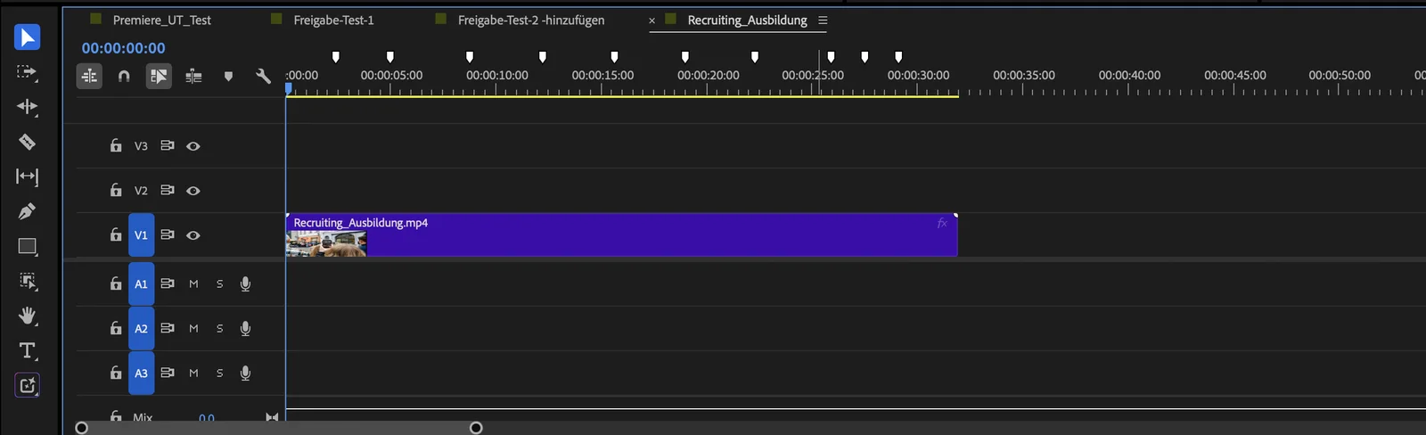Click the playhead timecode 00:00:00:00

coord(124,48)
